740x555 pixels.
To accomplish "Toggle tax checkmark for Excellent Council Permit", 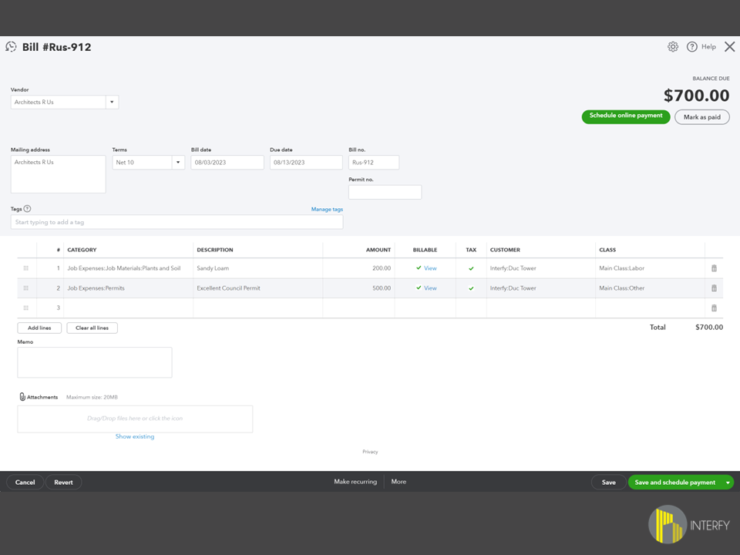I will pyautogui.click(x=471, y=288).
